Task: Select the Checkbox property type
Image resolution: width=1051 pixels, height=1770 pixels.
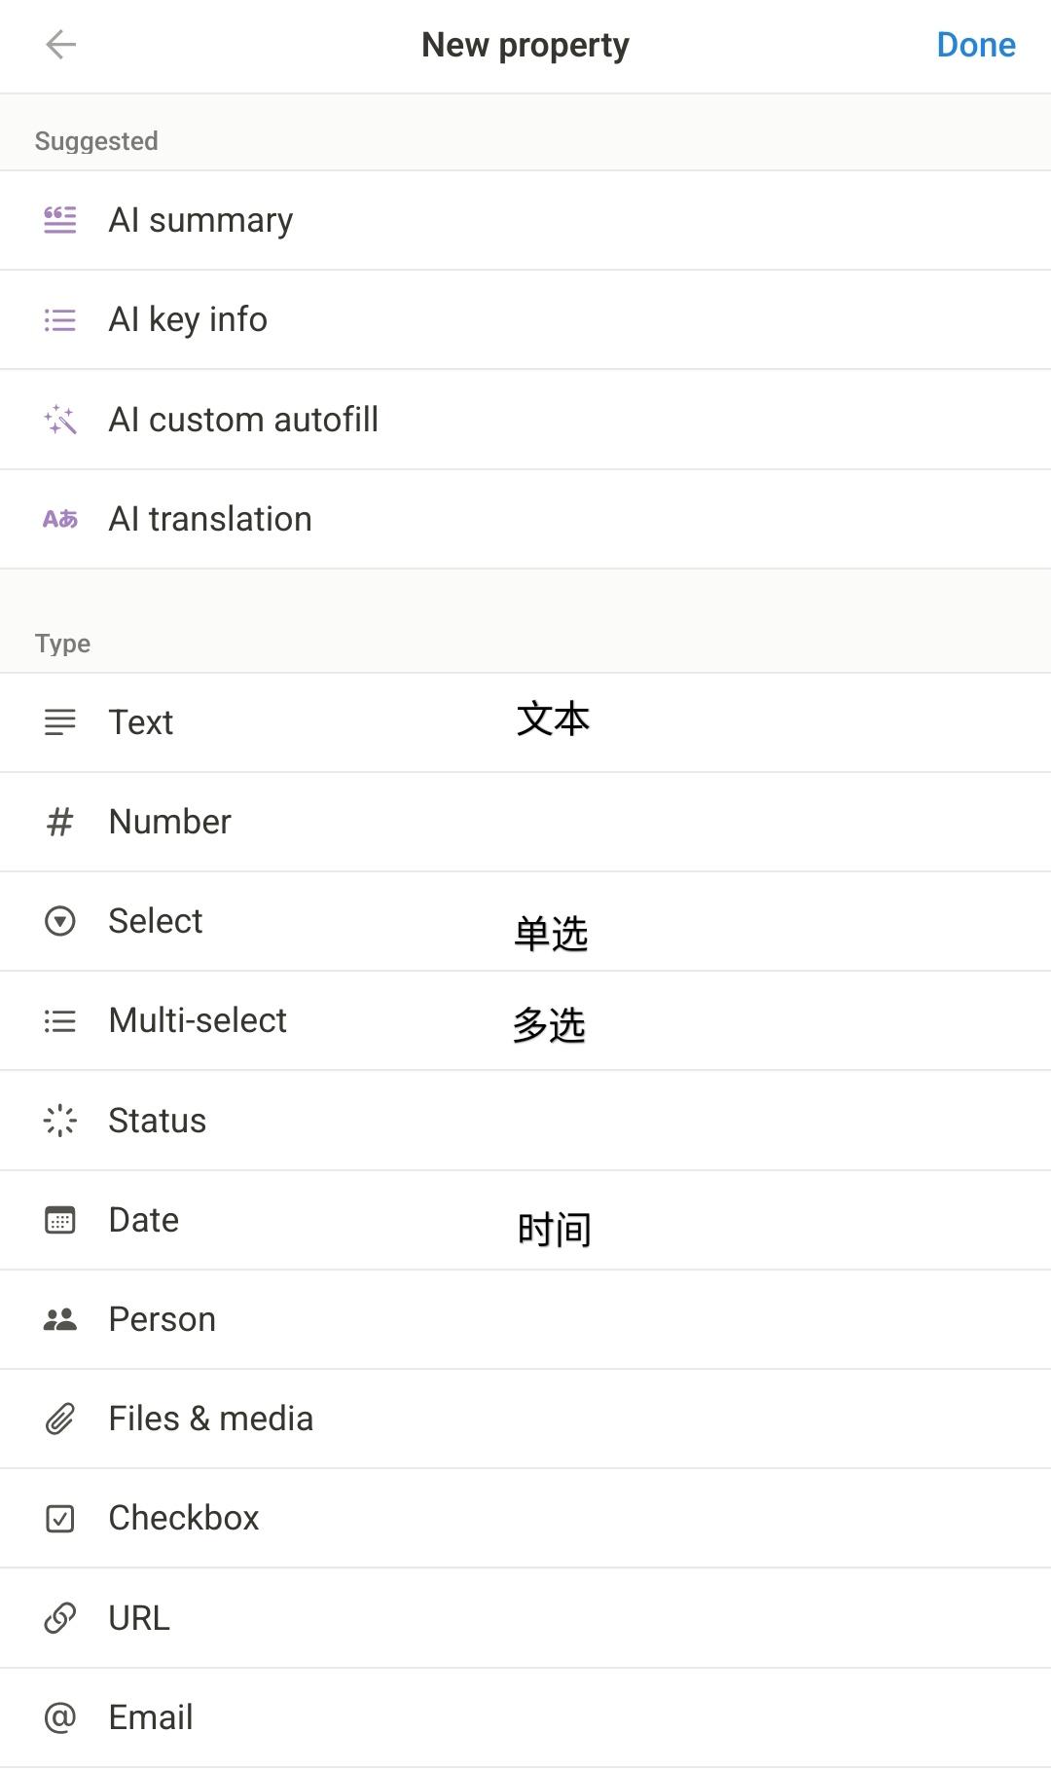Action: click(184, 1518)
